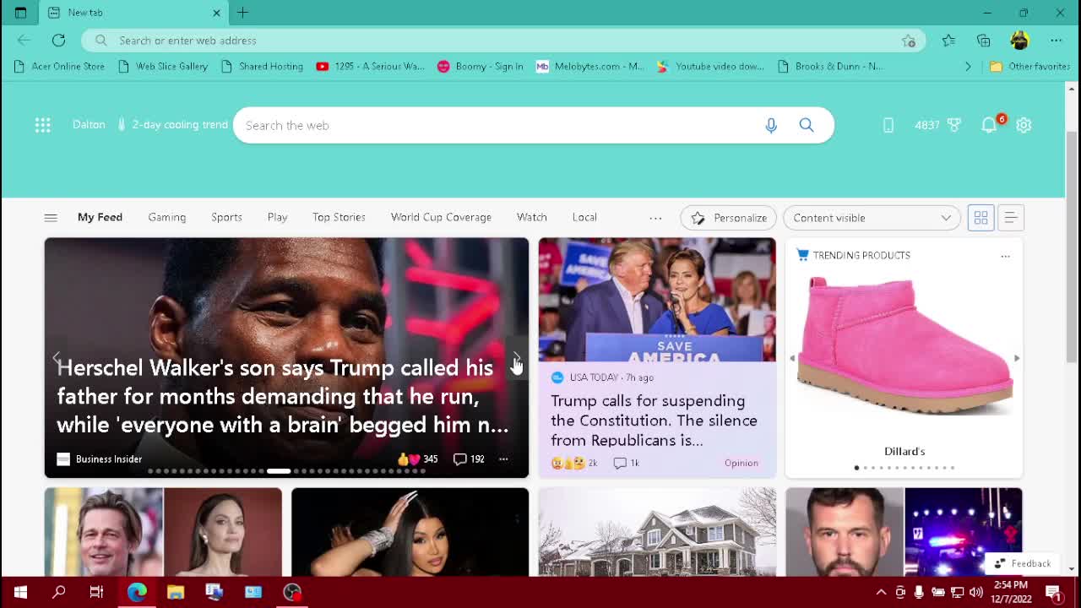Viewport: 1081px width, 608px height.
Task: Open Herschel Walker story comments
Action: click(469, 459)
